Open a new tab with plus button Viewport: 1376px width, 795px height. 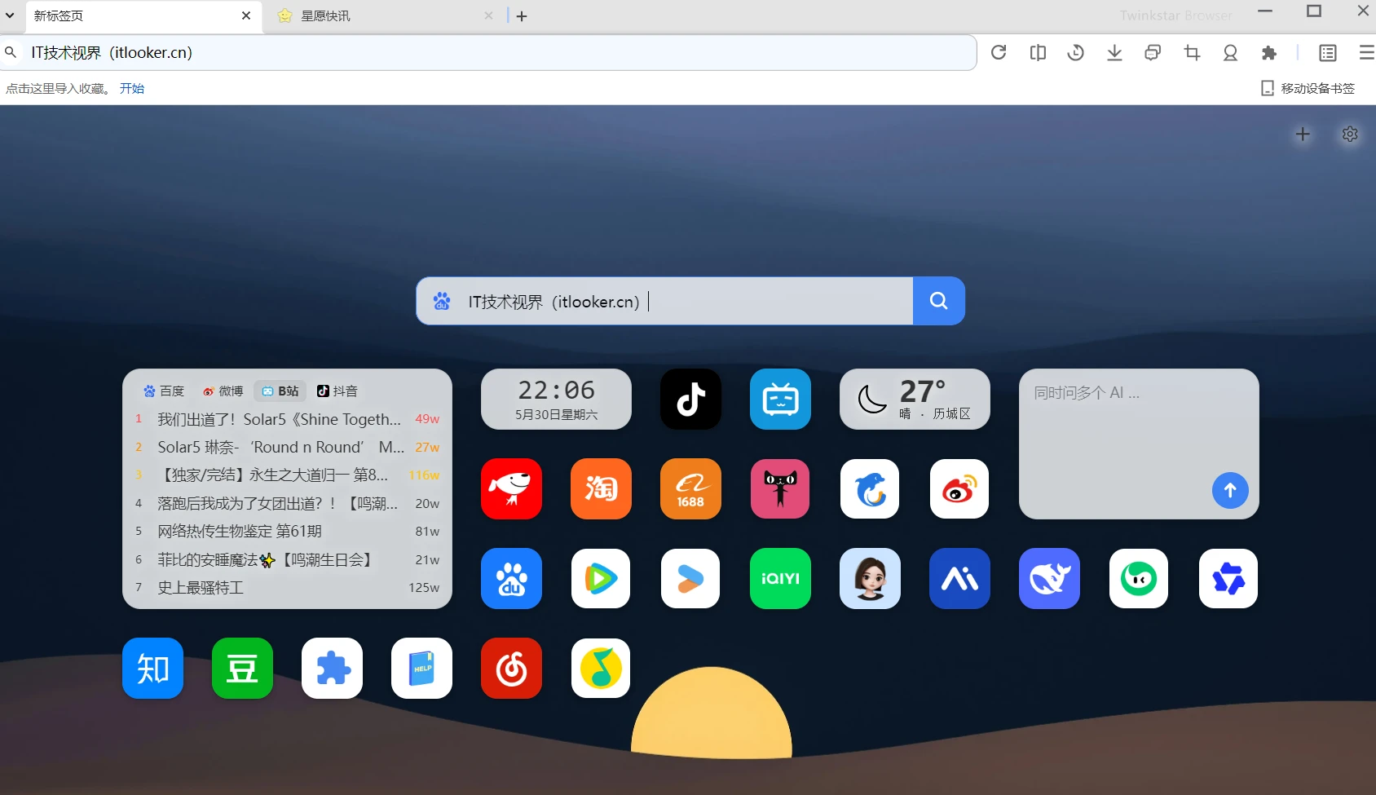(522, 16)
